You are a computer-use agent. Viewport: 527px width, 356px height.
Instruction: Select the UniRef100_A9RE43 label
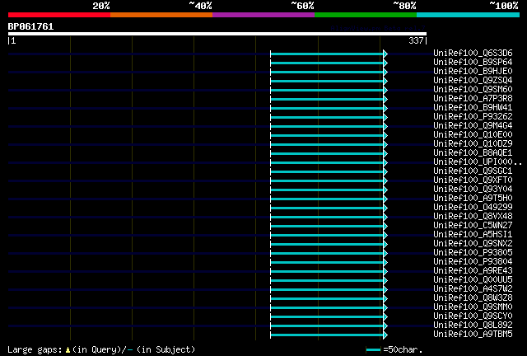point(473,271)
